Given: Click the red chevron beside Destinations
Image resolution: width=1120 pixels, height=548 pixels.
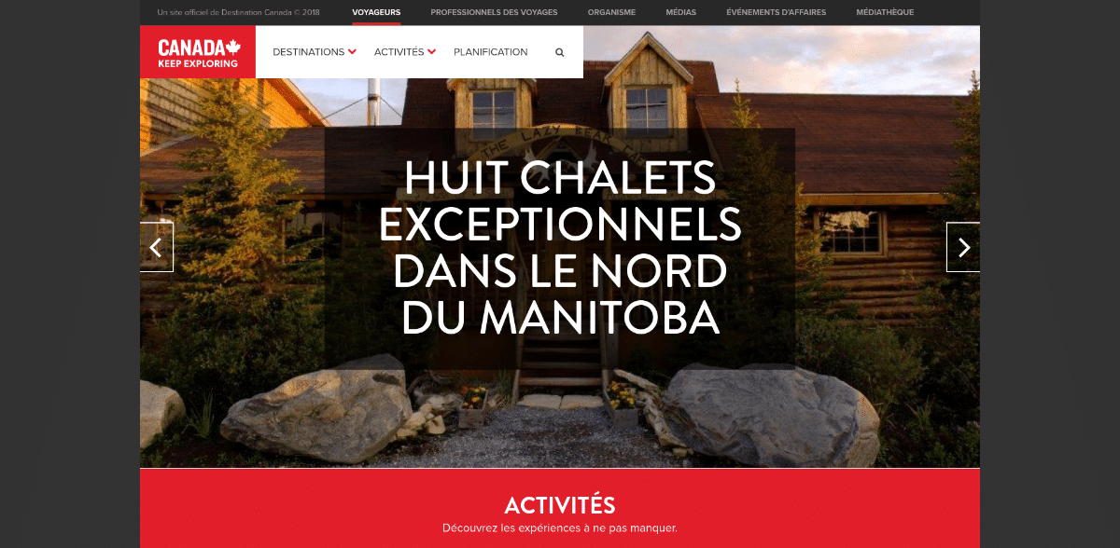Looking at the screenshot, I should 352,52.
